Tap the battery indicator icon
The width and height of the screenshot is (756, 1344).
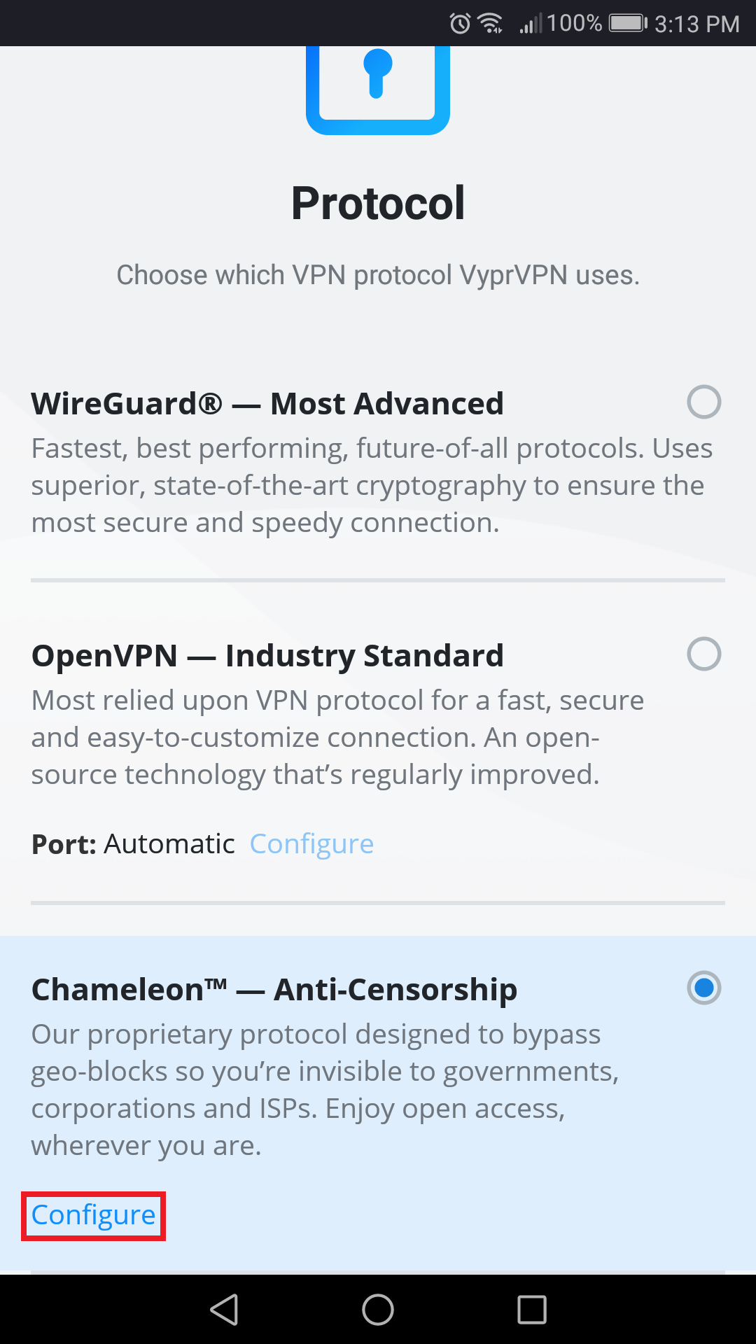[x=625, y=22]
